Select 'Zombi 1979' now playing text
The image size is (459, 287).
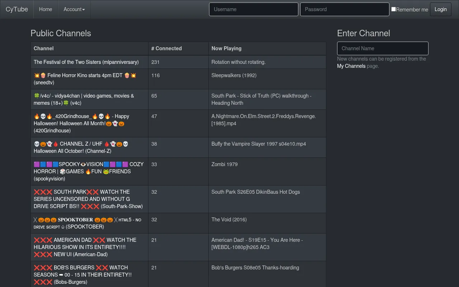point(224,164)
